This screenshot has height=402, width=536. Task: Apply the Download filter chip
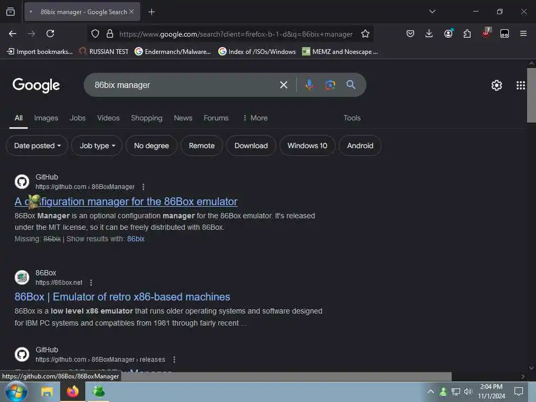[x=251, y=146]
